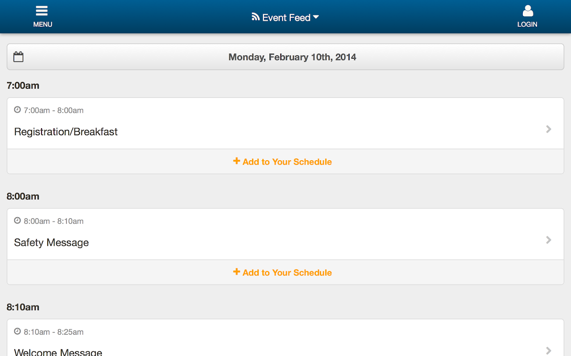Screen dimensions: 571x356
Task: Open Safety Message details chevron
Action: [549, 240]
